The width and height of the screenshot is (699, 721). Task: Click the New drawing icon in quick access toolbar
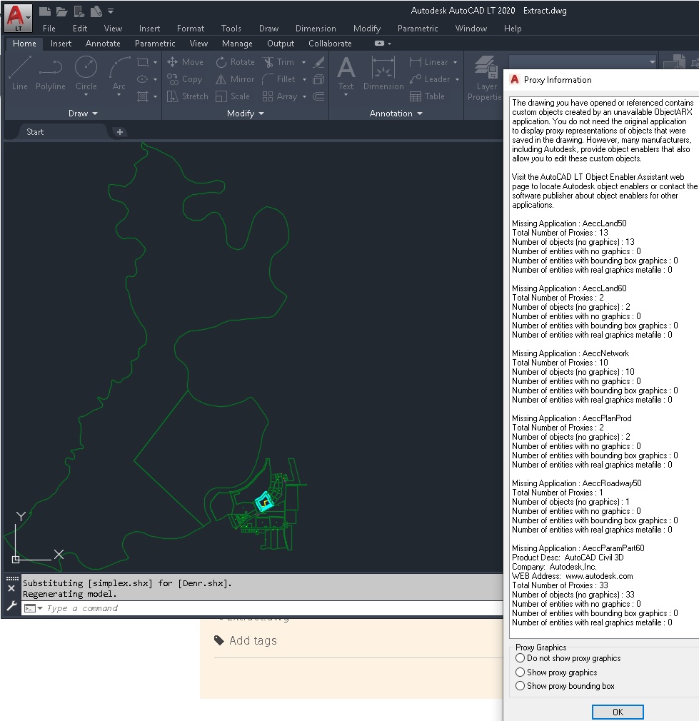[x=44, y=11]
